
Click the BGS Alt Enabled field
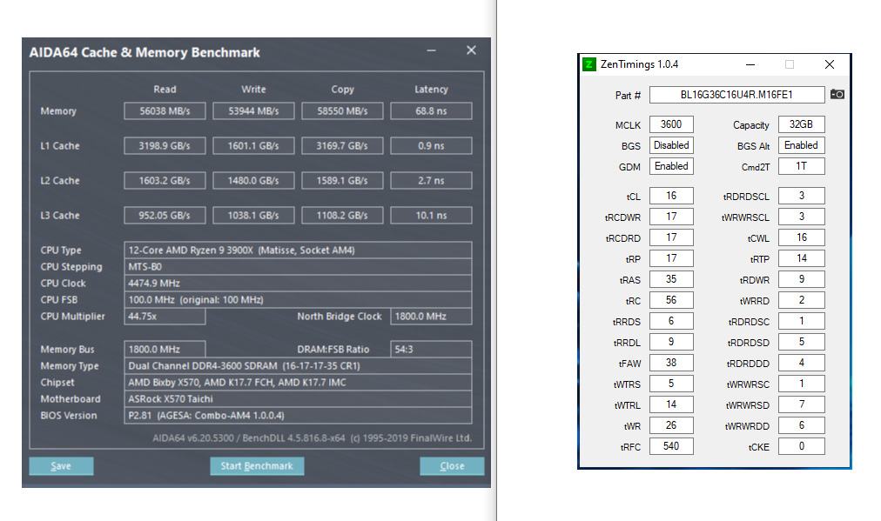tap(801, 145)
